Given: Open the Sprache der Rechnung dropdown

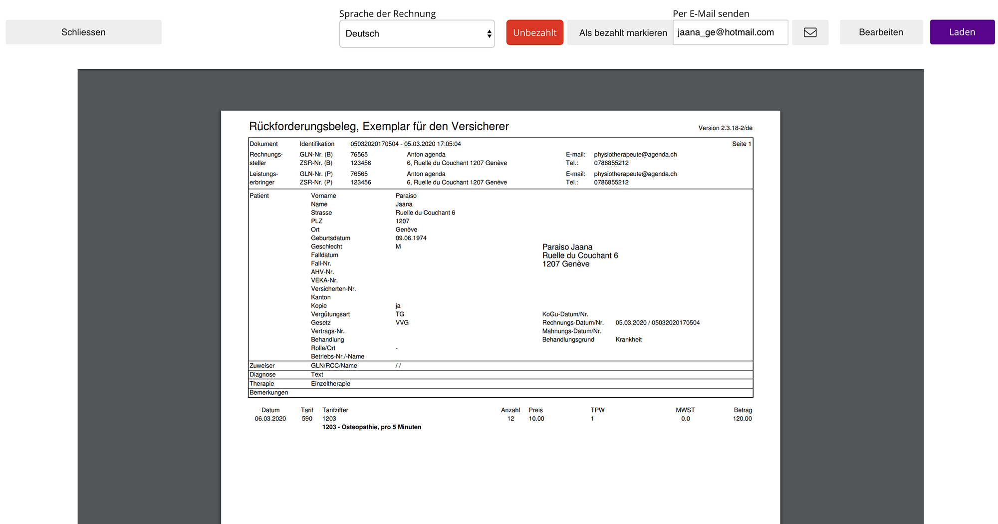Looking at the screenshot, I should [x=417, y=33].
